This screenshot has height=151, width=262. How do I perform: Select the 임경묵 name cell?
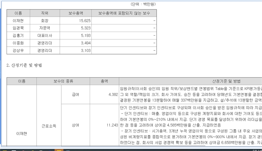pos(18,28)
